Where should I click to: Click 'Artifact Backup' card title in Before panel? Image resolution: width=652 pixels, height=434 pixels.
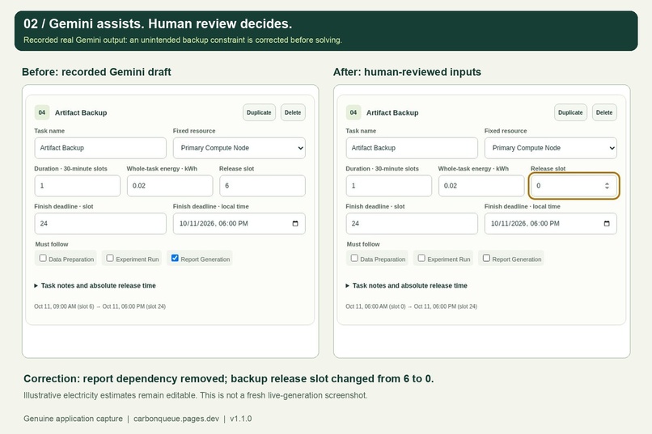coord(81,112)
